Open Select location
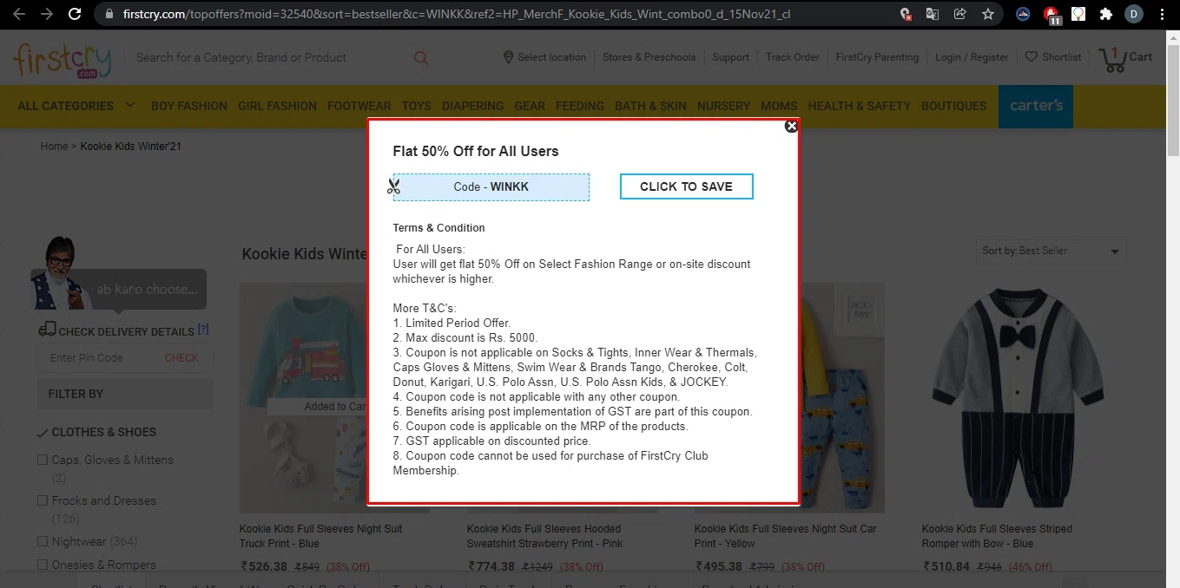This screenshot has height=588, width=1180. (544, 57)
